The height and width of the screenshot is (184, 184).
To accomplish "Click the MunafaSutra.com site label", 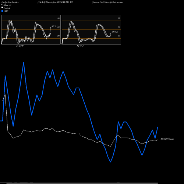I will [113, 2].
